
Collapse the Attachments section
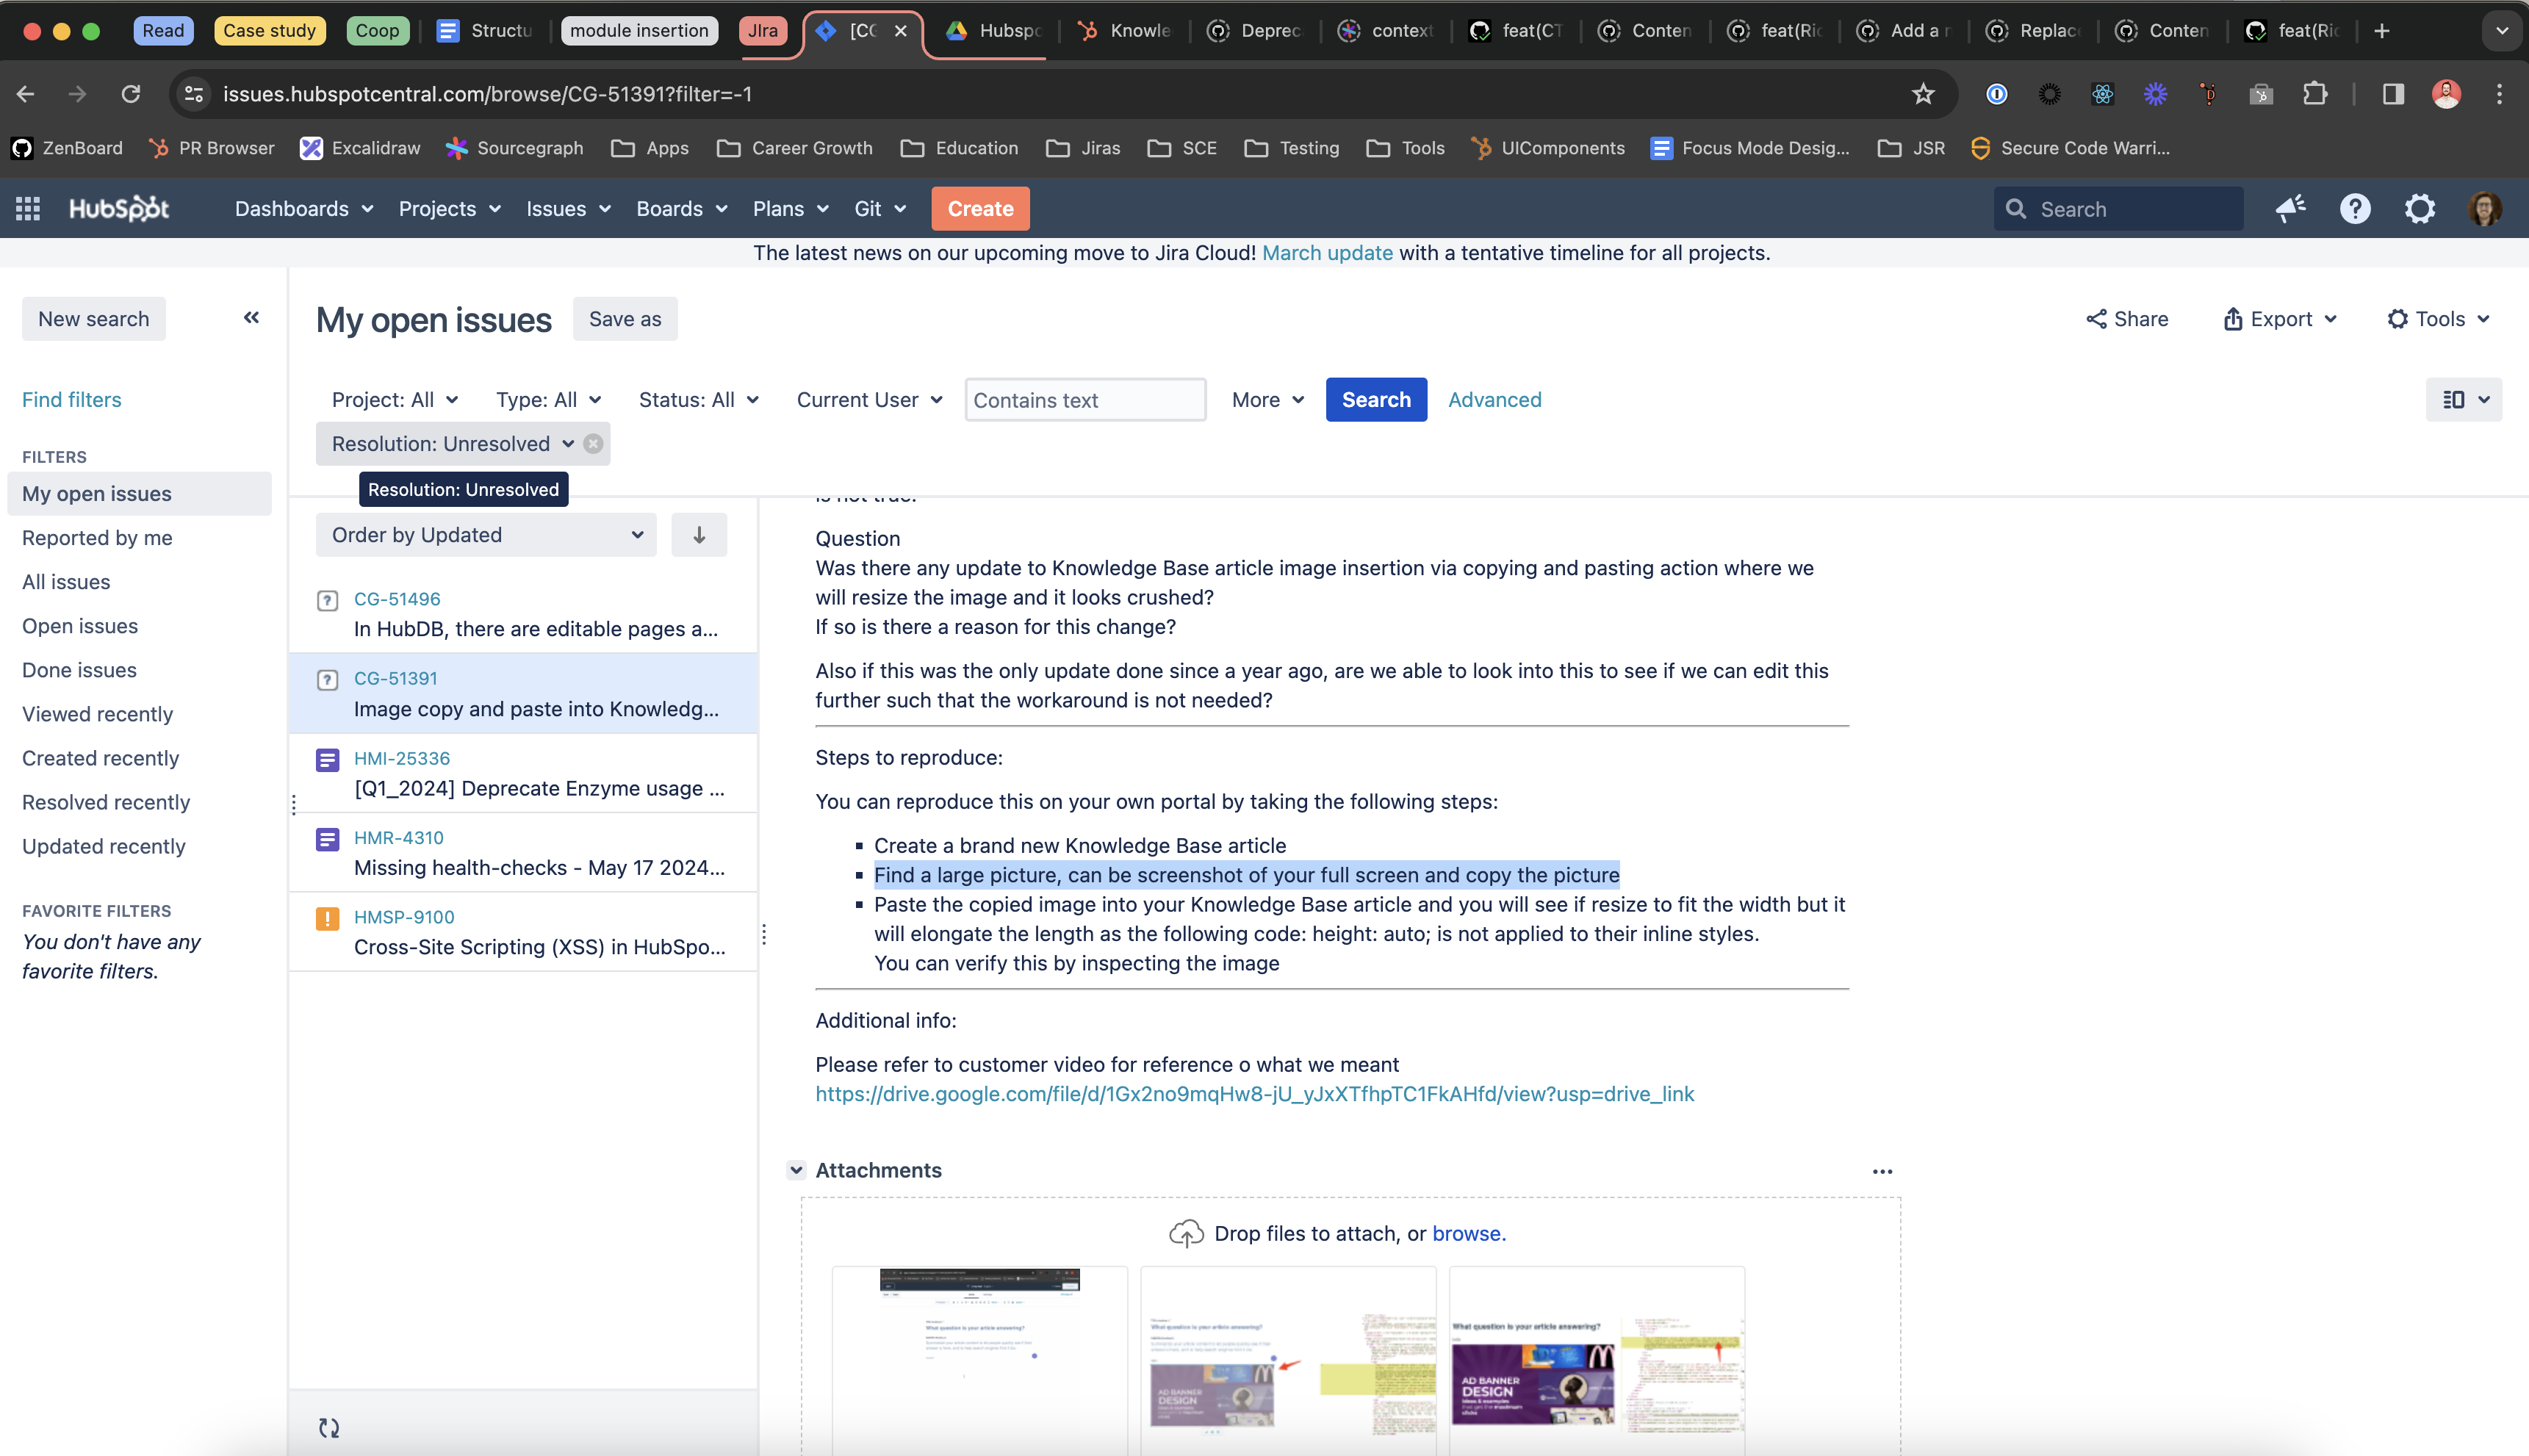click(x=796, y=1170)
